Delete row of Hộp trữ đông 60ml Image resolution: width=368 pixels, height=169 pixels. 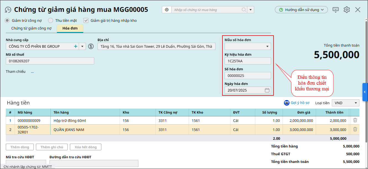point(355,120)
